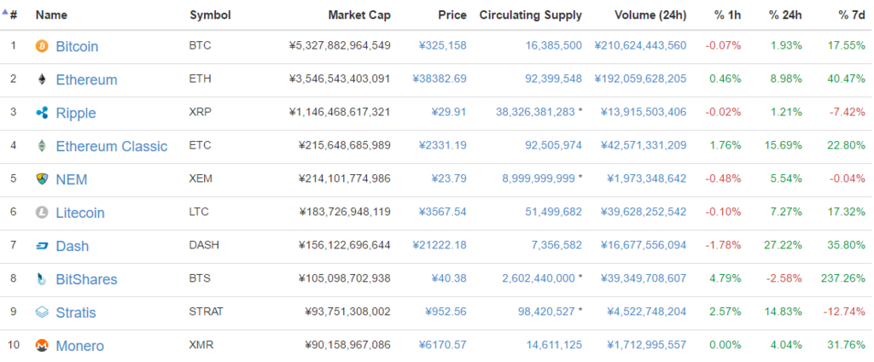Viewport: 874px width, 362px height.
Task: Click the Stratis layered icon
Action: click(42, 312)
